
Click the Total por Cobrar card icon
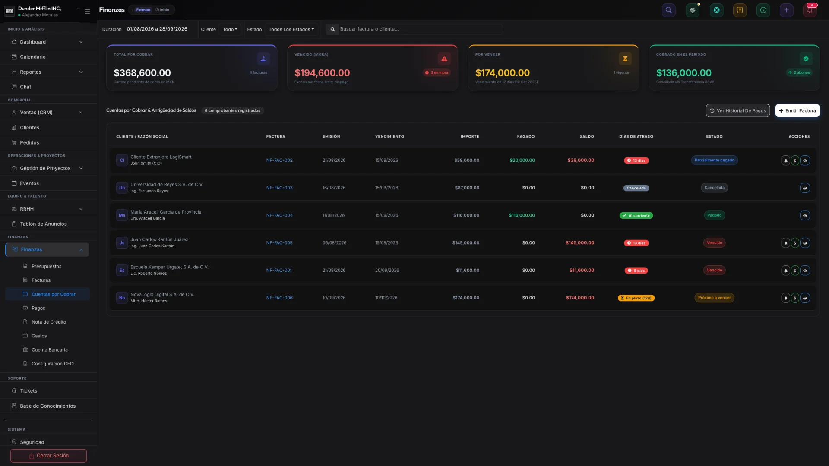pyautogui.click(x=263, y=59)
